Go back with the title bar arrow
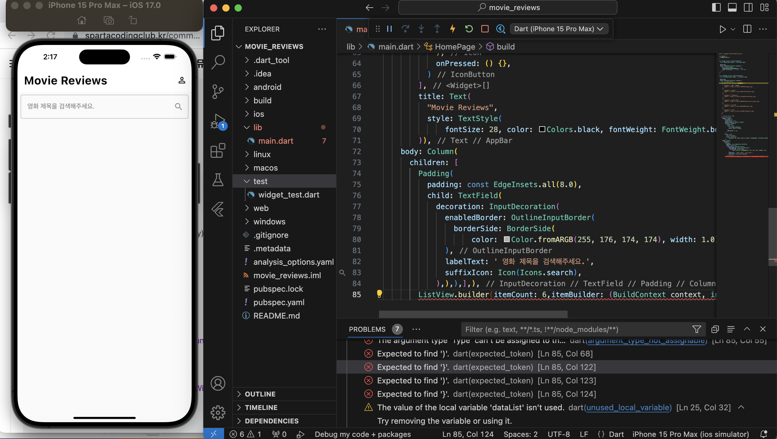The height and width of the screenshot is (439, 777). point(370,8)
